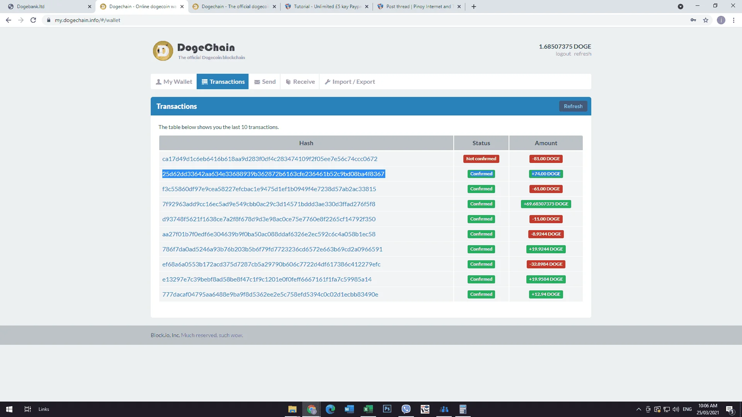
Task: Click the browser address bar URL
Action: pyautogui.click(x=87, y=20)
